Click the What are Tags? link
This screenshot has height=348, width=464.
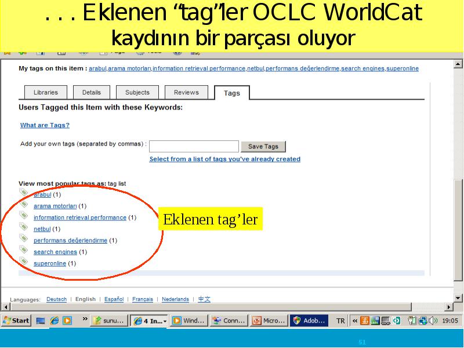(45, 125)
